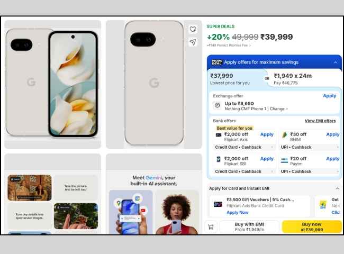
Task: Open the phone back view image
Action: 154,84
